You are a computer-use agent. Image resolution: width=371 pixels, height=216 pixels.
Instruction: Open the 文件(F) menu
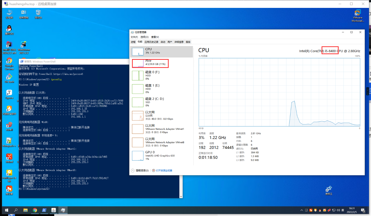click(x=134, y=37)
